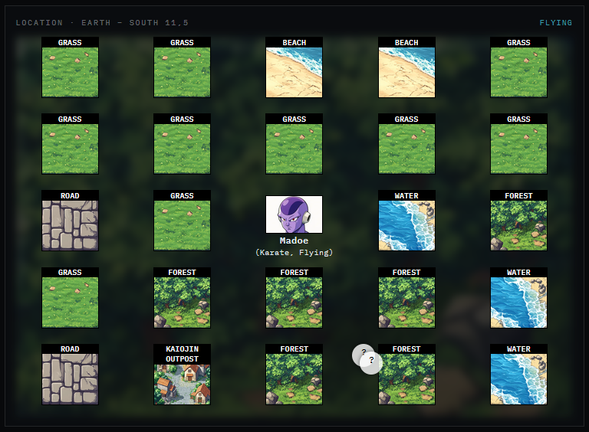This screenshot has height=432, width=589.
Task: Move to Water tile directly right of Madoe
Action: pos(406,221)
